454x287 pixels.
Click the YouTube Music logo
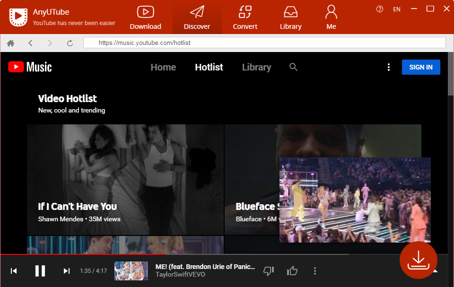(30, 67)
